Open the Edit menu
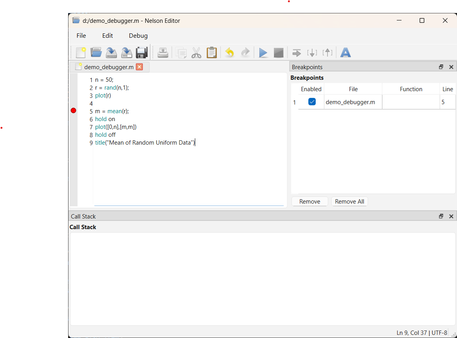This screenshot has width=457, height=338. (107, 35)
